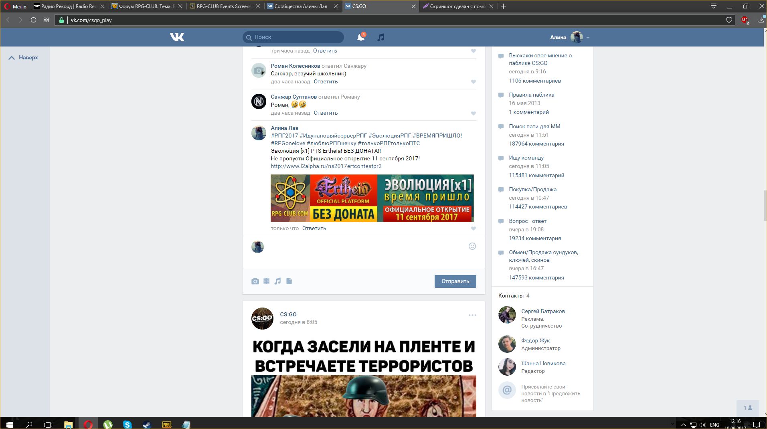Viewport: 767px width, 429px height.
Task: Go back in browser history
Action: pos(8,20)
